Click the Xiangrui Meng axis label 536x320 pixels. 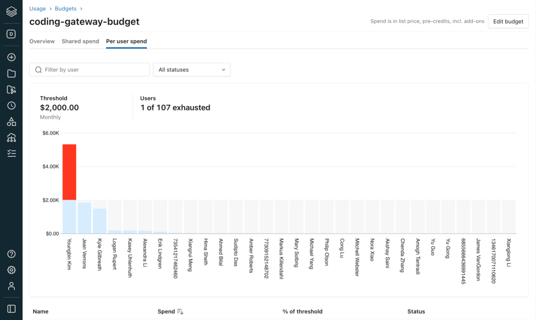[x=190, y=255]
